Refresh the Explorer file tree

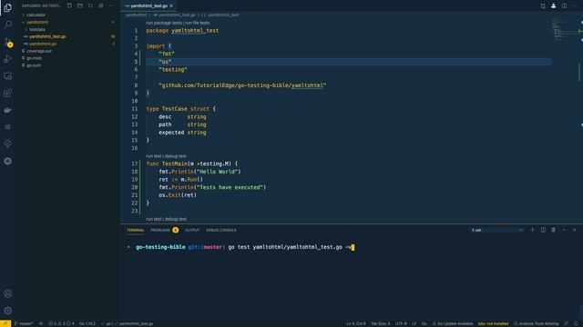pyautogui.click(x=90, y=5)
